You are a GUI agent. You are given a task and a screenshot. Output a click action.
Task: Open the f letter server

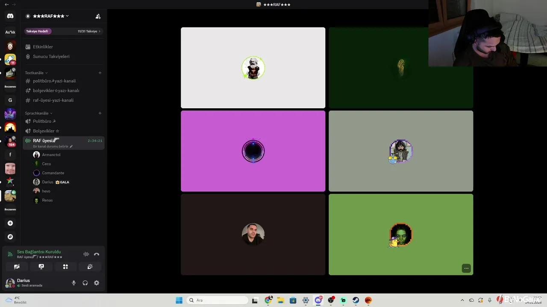point(10,155)
